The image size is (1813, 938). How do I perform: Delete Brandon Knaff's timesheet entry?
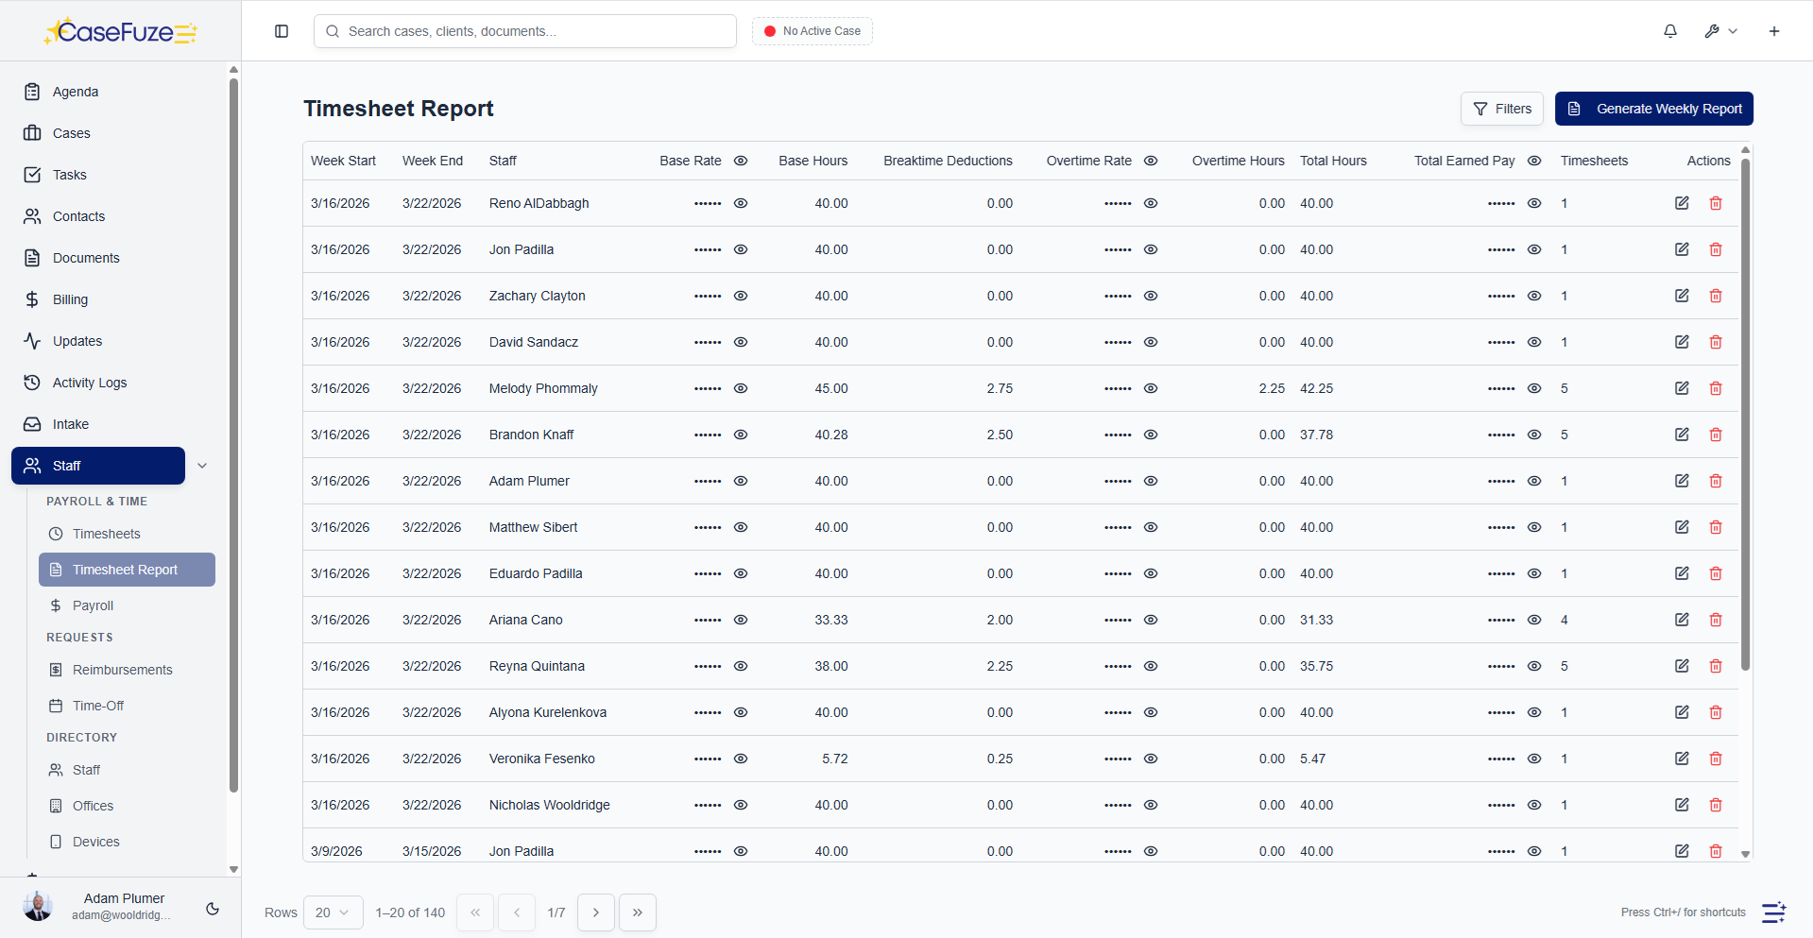click(1716, 435)
